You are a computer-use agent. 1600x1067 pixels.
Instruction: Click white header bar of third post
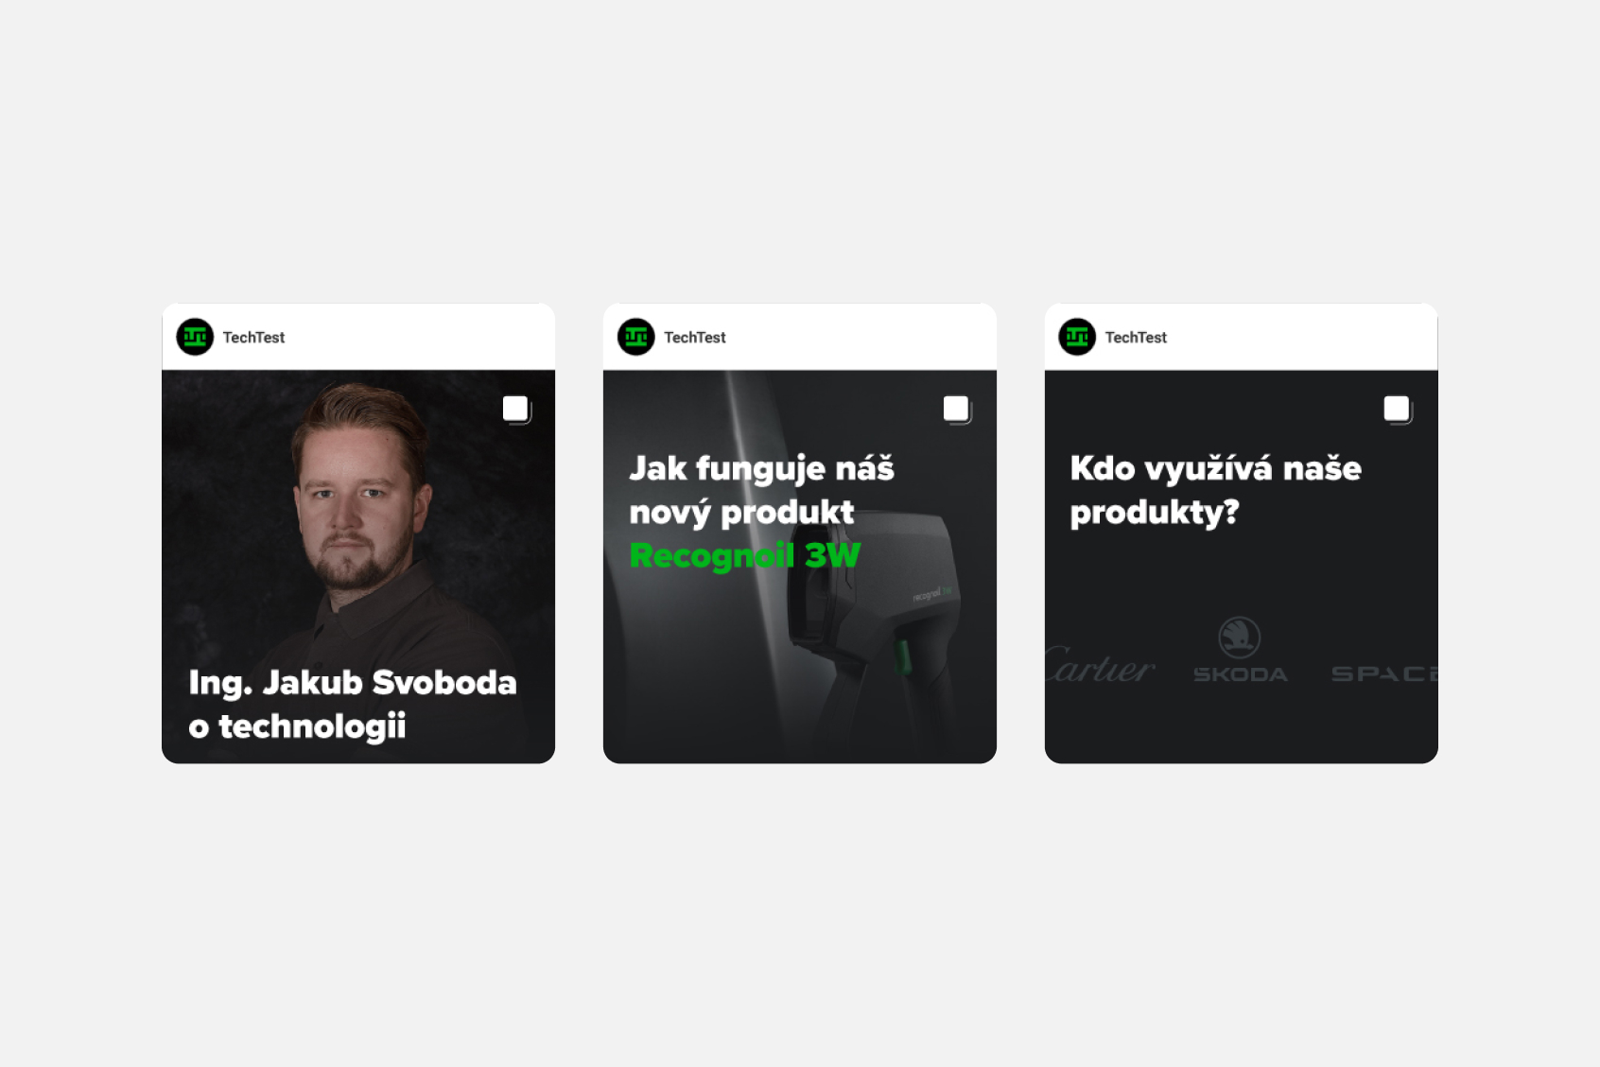coord(1242,337)
